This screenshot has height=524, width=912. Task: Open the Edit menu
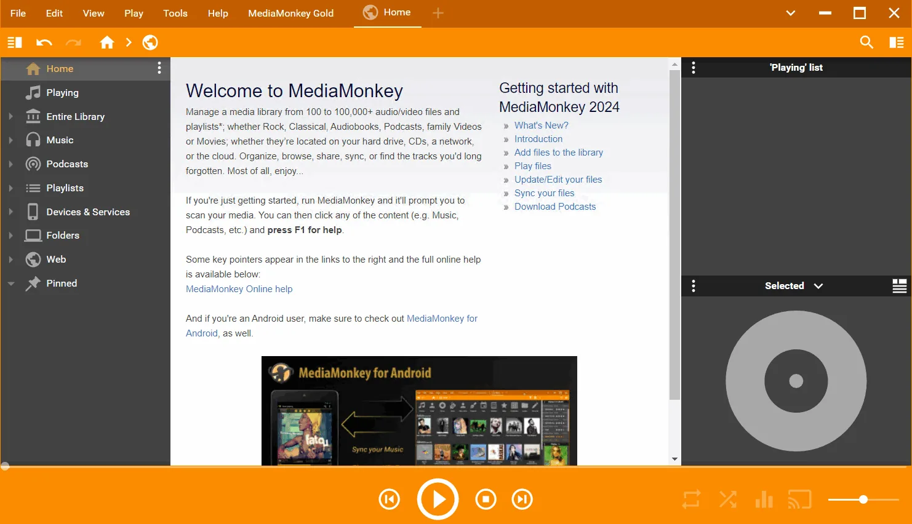click(x=54, y=13)
